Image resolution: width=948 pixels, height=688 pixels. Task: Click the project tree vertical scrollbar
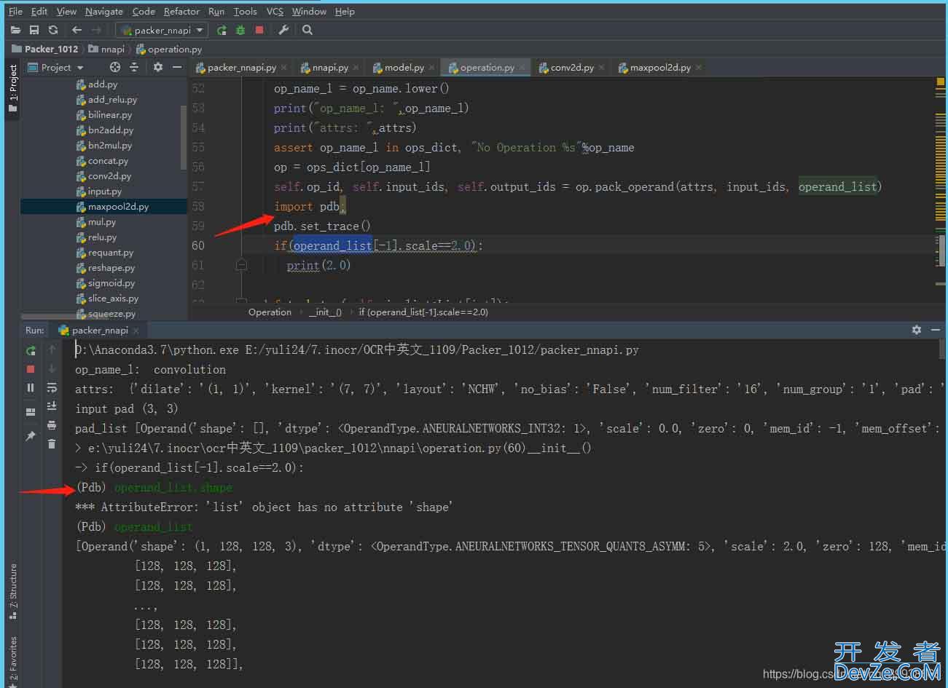tap(184, 138)
